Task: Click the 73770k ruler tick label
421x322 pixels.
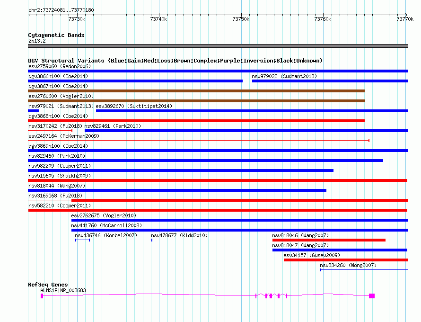Action: point(405,19)
